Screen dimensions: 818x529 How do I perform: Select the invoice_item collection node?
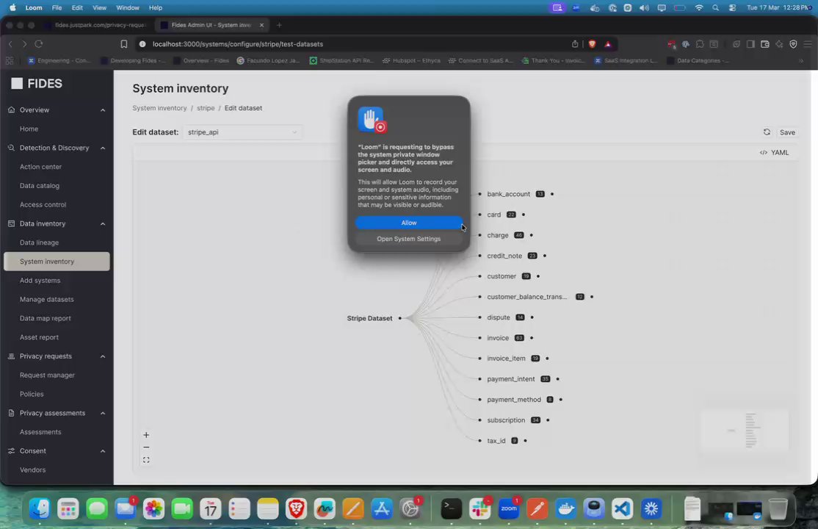pyautogui.click(x=506, y=359)
